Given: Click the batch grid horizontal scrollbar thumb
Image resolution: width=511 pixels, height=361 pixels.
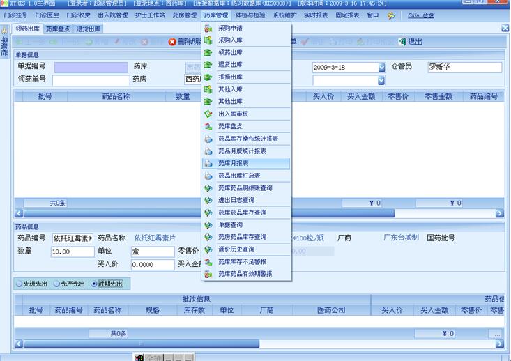Looking at the screenshot, I should click(x=141, y=344).
